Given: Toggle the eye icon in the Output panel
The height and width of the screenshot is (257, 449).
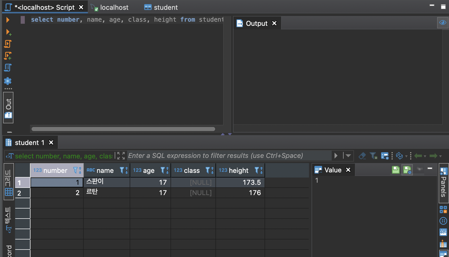Looking at the screenshot, I should (x=443, y=23).
